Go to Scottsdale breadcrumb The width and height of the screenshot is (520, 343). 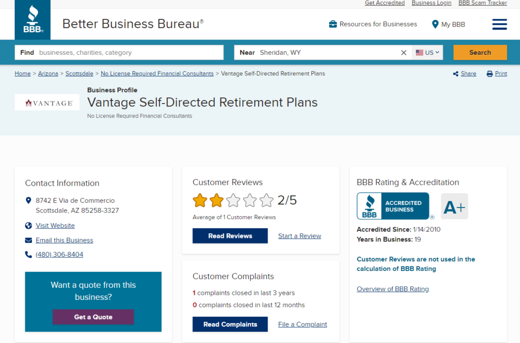tap(79, 74)
